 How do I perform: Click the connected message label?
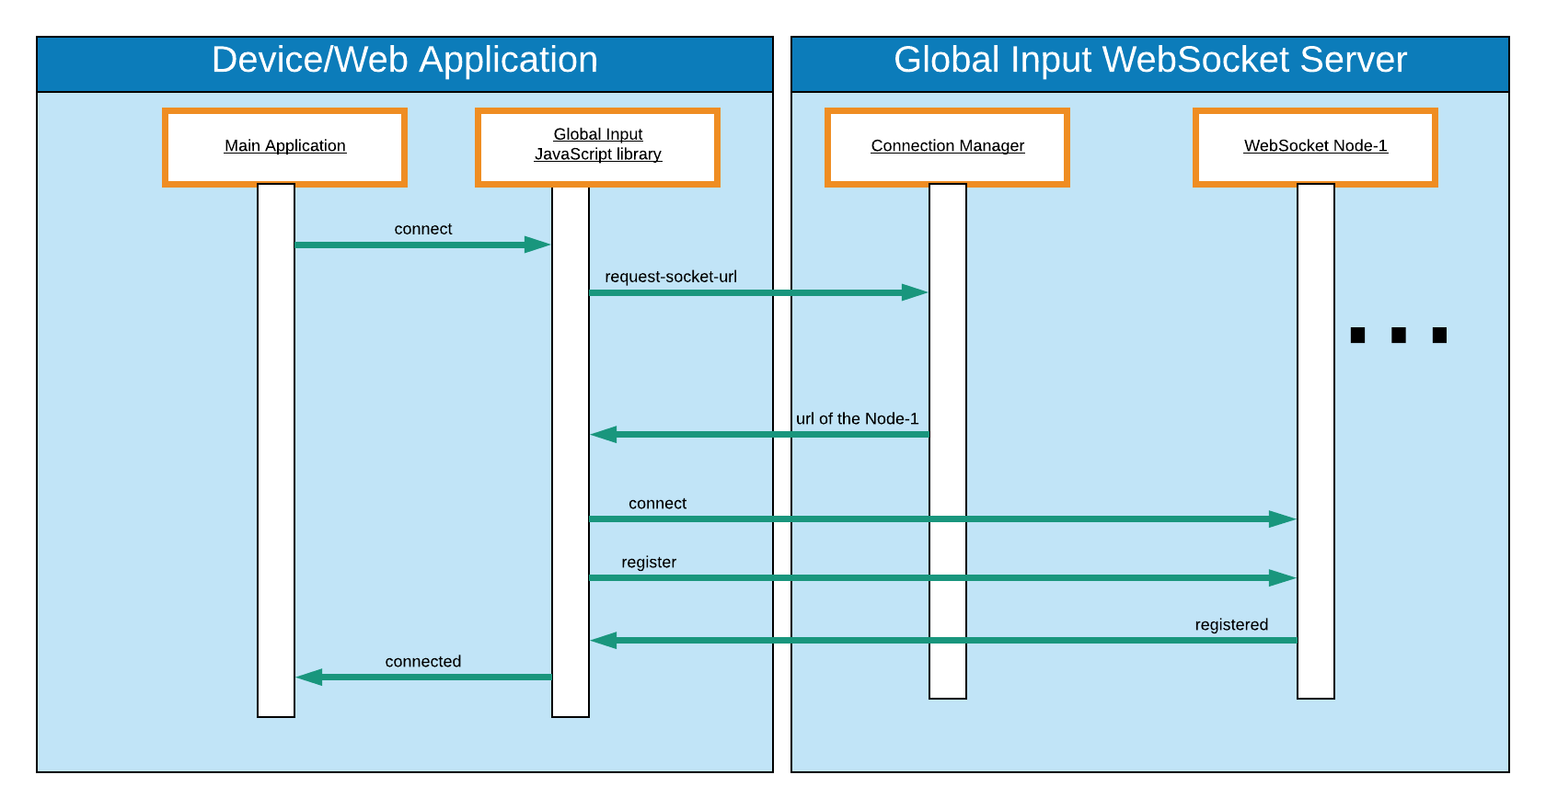coord(423,662)
